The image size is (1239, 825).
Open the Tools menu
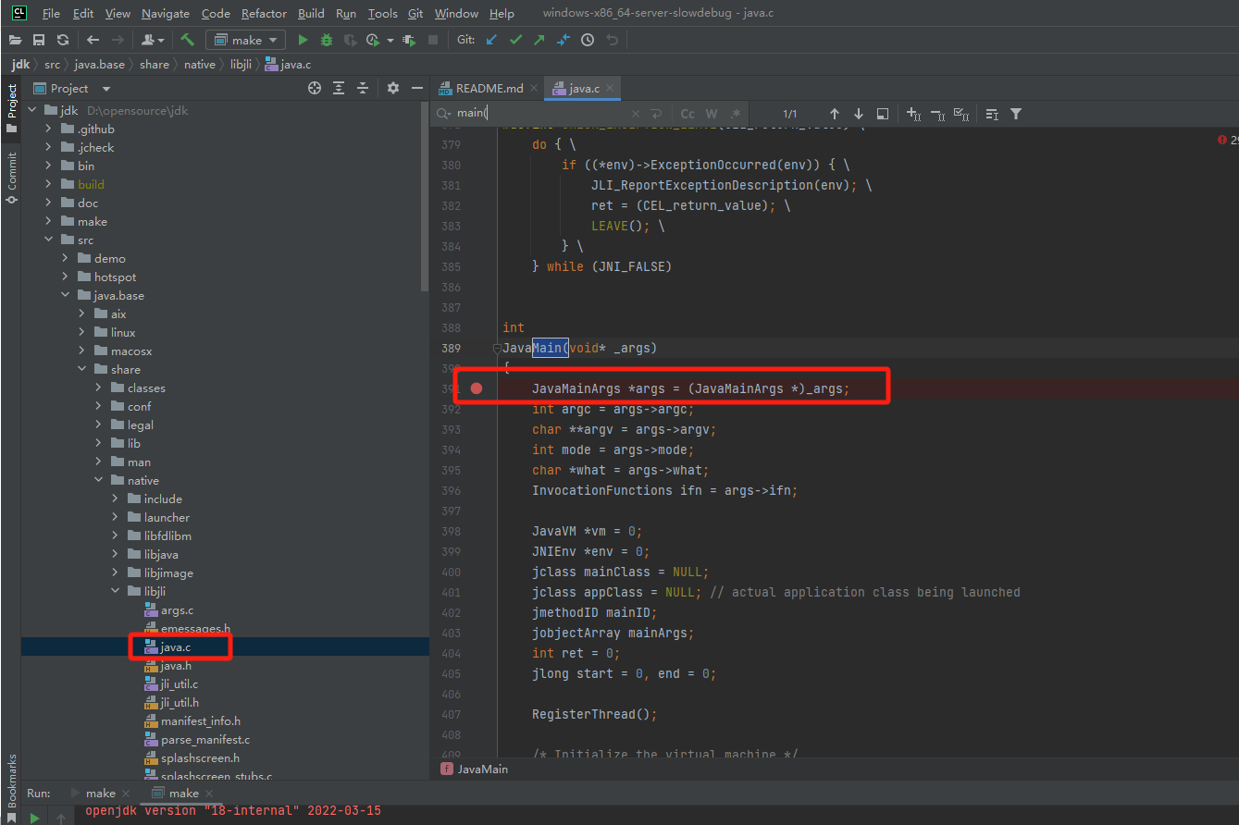pos(382,13)
